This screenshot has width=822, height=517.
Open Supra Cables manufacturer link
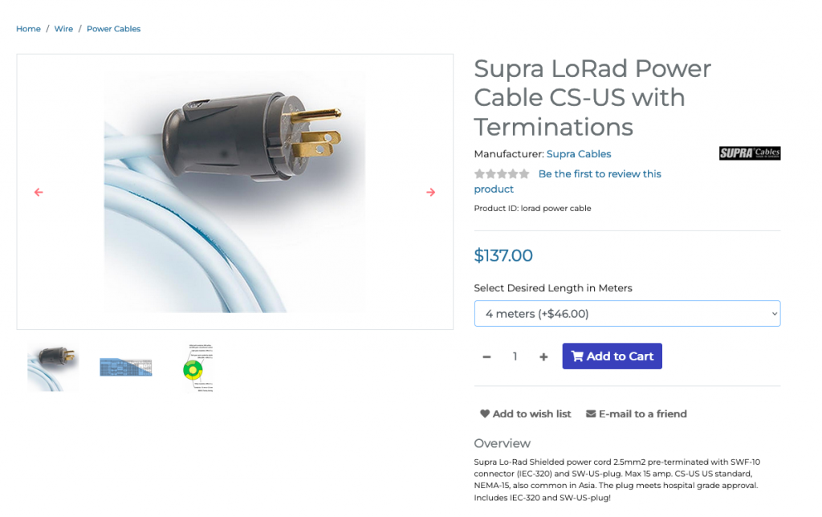tap(579, 153)
